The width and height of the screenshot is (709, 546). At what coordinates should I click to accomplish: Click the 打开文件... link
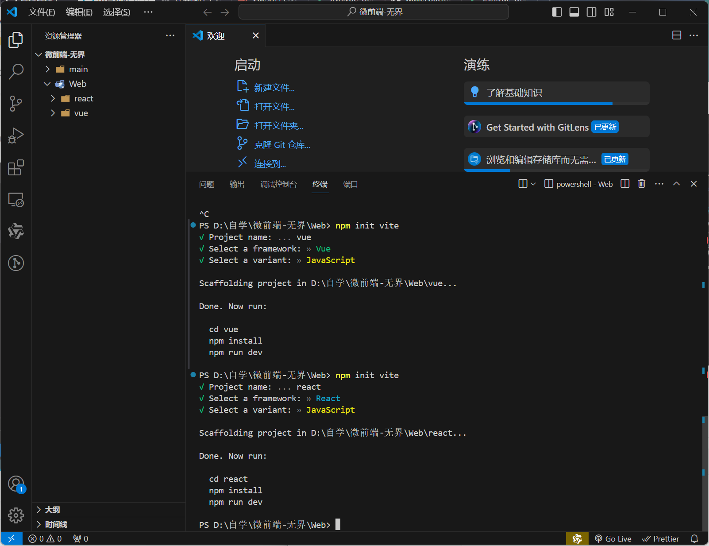[274, 107]
